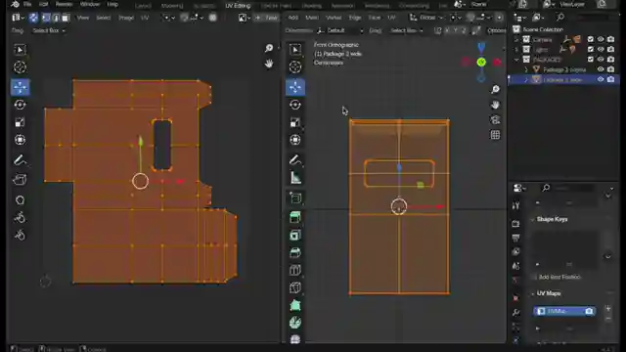Click the zoom magnifier icon in the 3D viewport
The height and width of the screenshot is (352, 626).
[495, 89]
